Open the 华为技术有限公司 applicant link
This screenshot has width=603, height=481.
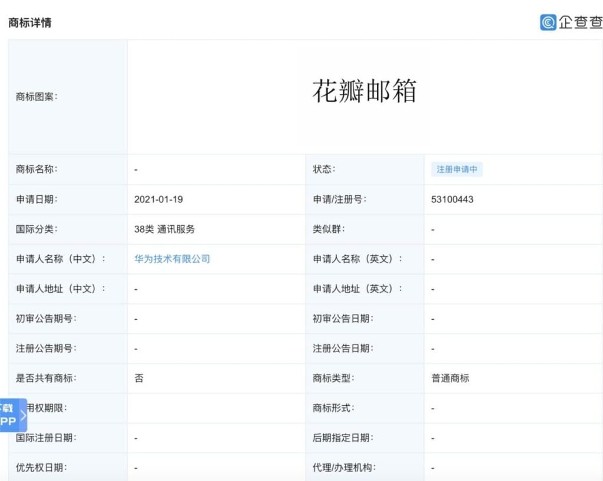pos(171,259)
